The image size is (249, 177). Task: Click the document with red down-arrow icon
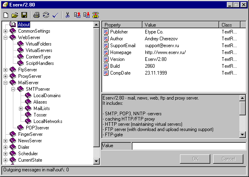coord(87,15)
